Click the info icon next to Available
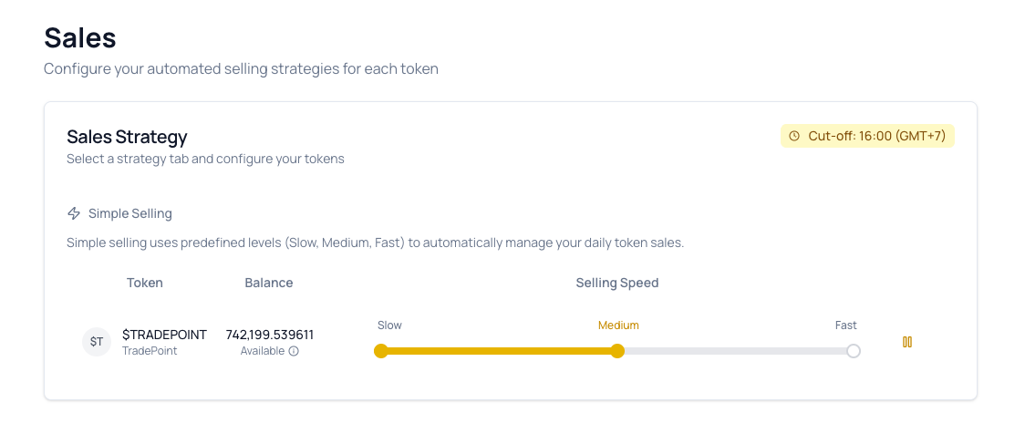 tap(294, 351)
